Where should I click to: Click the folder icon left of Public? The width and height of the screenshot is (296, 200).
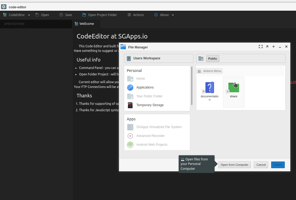coord(201,59)
